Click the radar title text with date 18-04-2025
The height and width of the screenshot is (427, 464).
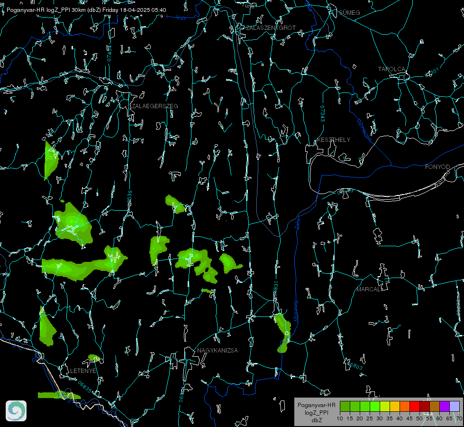[86, 10]
